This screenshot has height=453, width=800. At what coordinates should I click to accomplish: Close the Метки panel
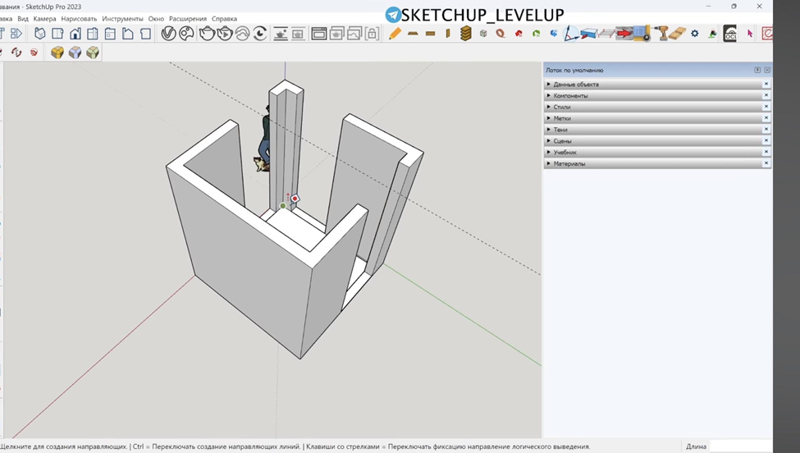pos(766,118)
